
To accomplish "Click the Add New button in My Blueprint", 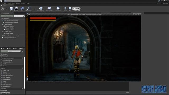I will point(4,51).
